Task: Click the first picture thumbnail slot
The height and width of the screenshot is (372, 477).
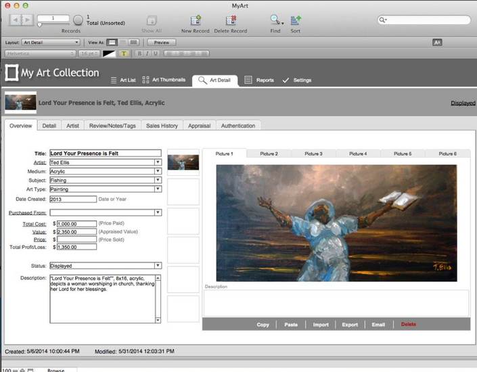Action: (183, 162)
